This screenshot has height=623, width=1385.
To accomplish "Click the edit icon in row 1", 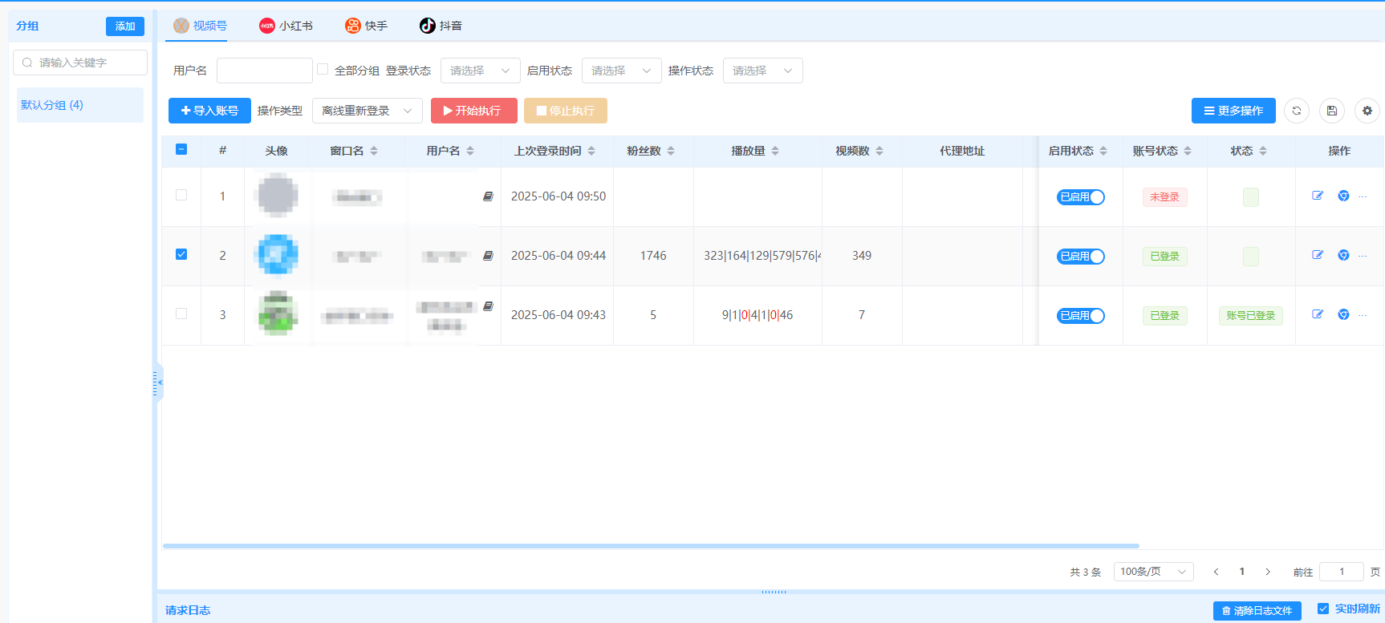I will [x=1318, y=196].
